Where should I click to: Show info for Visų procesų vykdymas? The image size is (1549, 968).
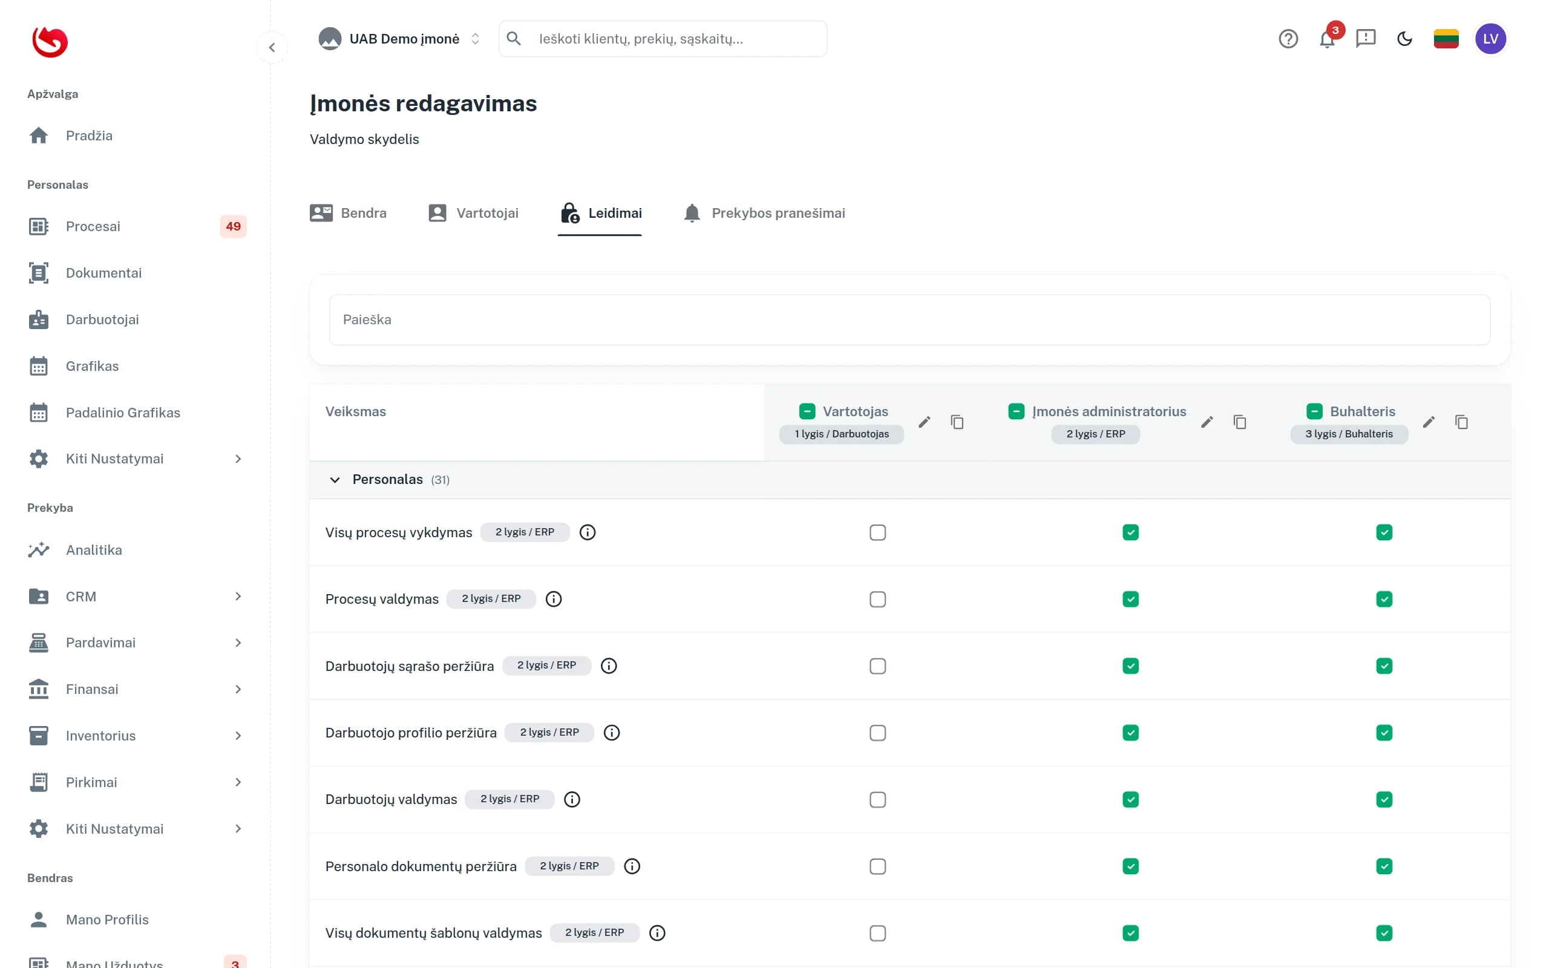[587, 532]
